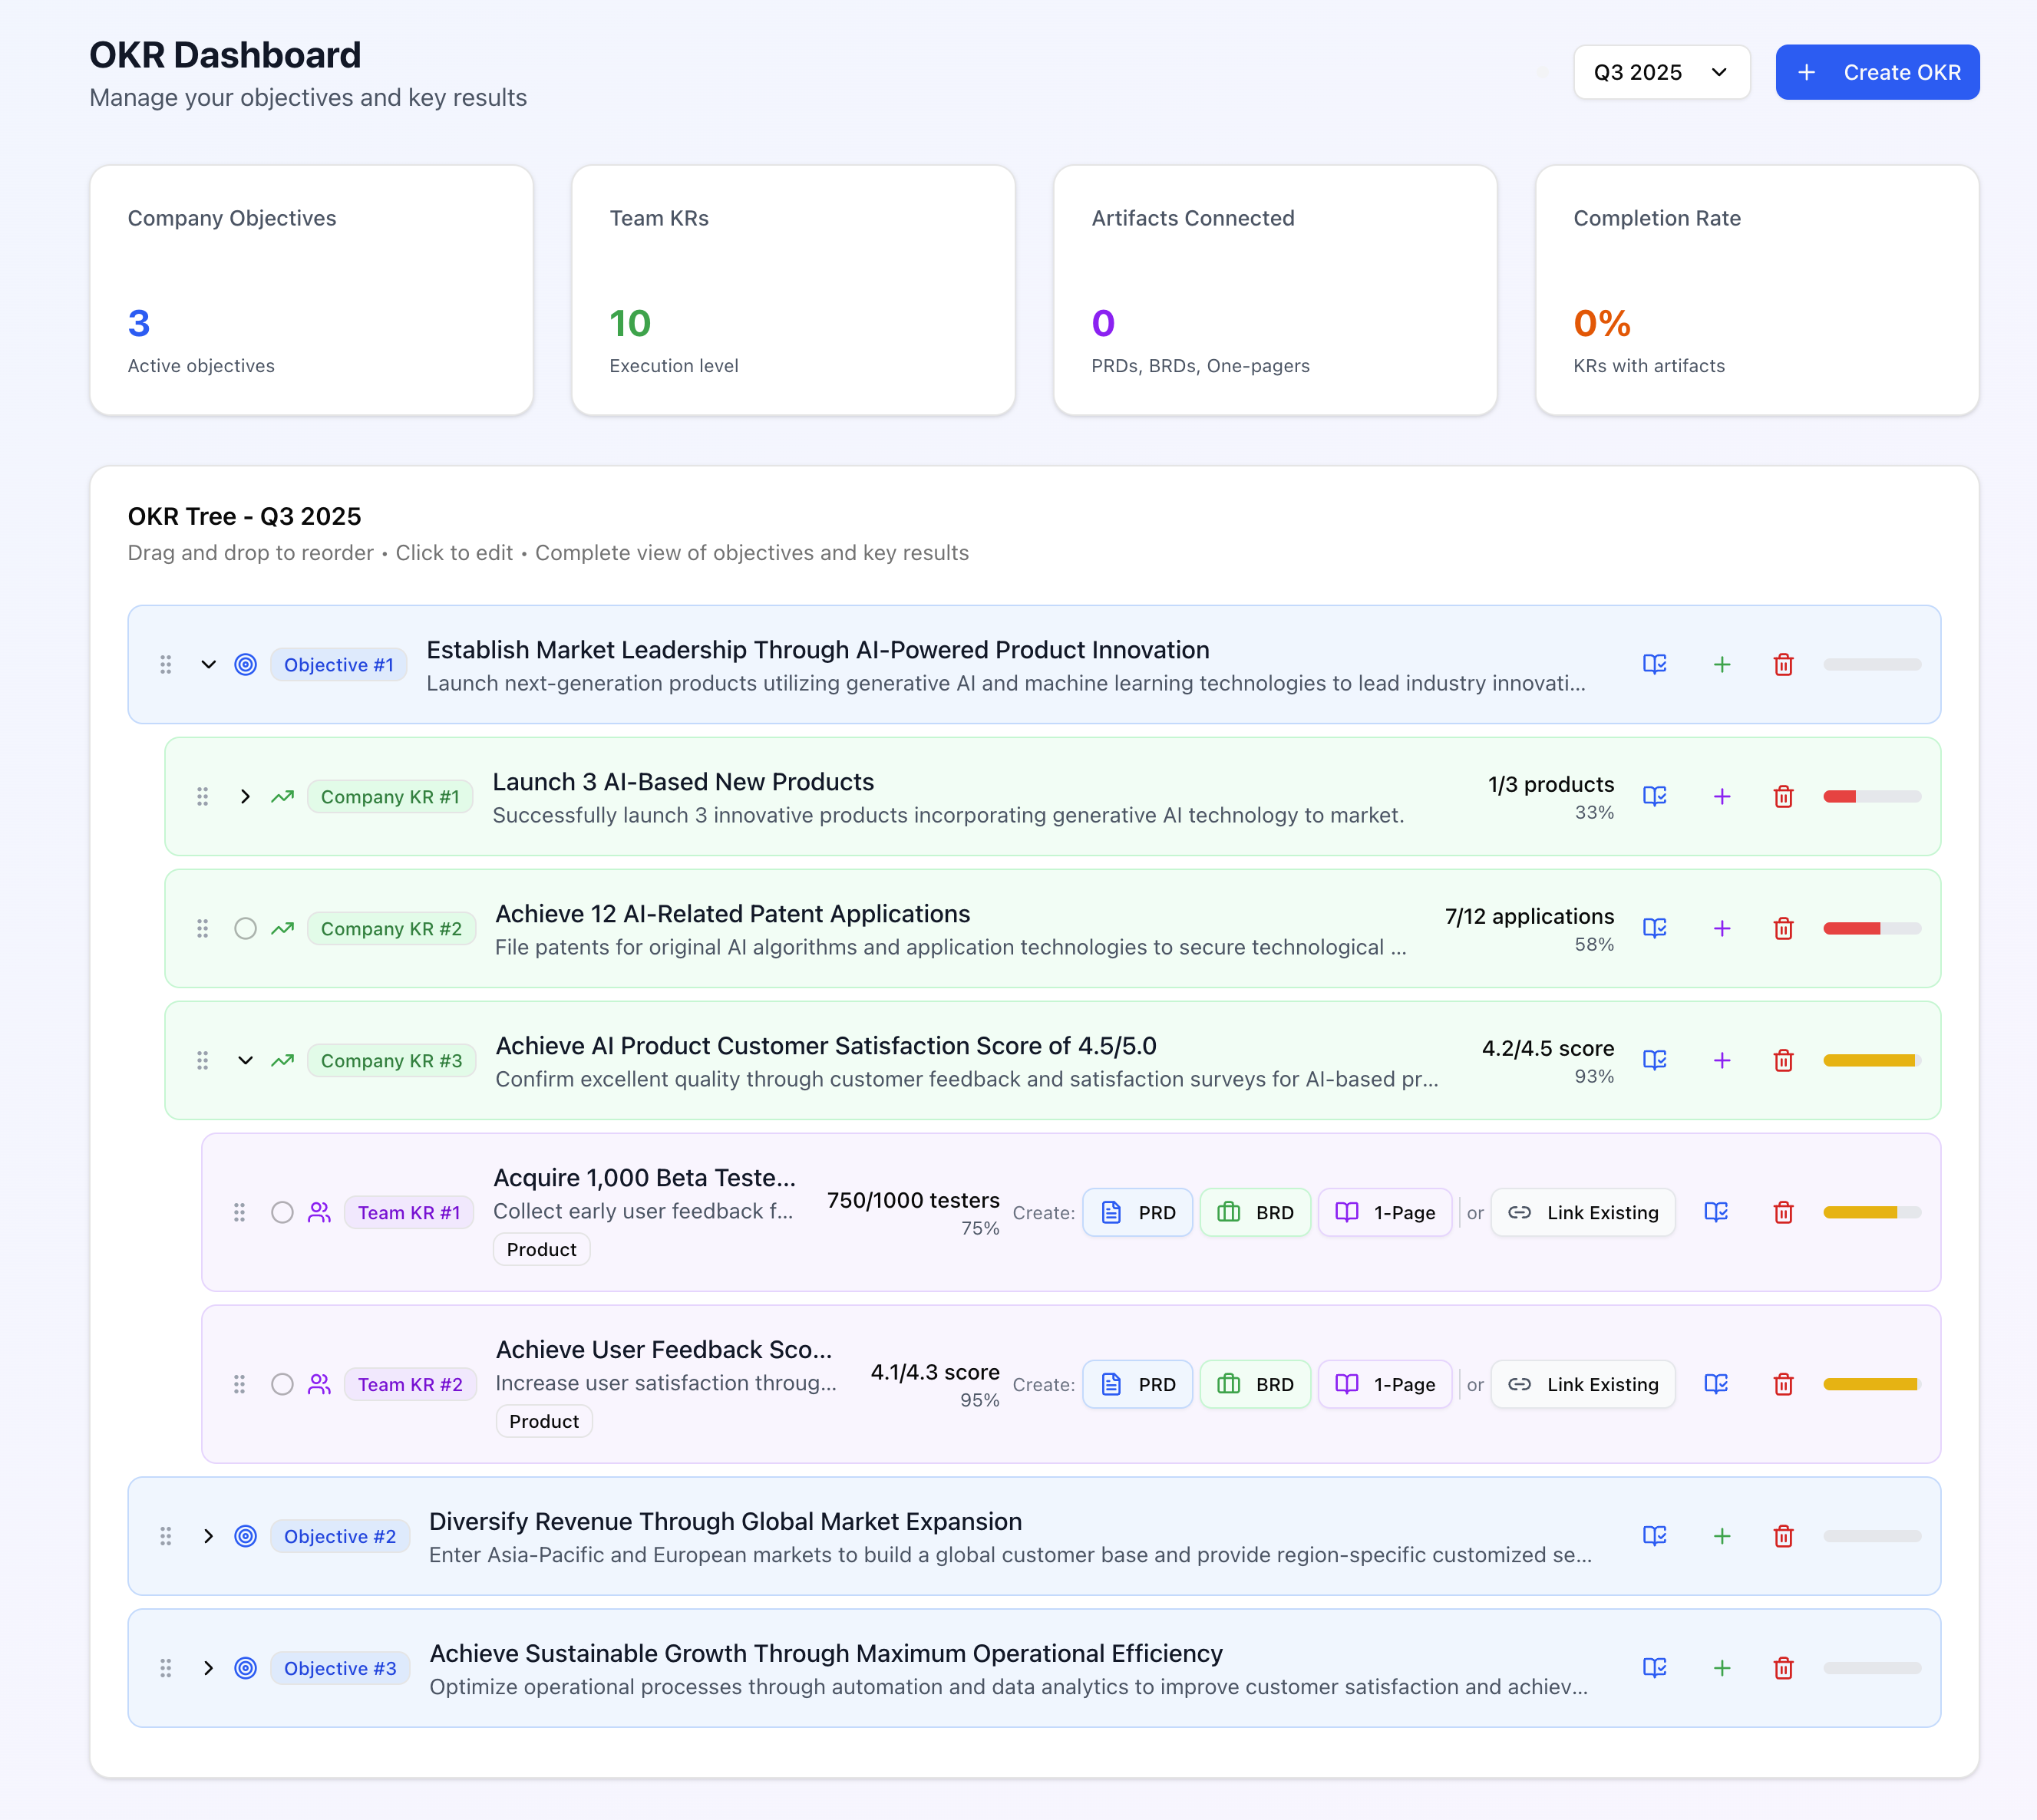Viewport: 2037px width, 1820px height.
Task: Open book icon on Team KR #2 row
Action: [1716, 1384]
